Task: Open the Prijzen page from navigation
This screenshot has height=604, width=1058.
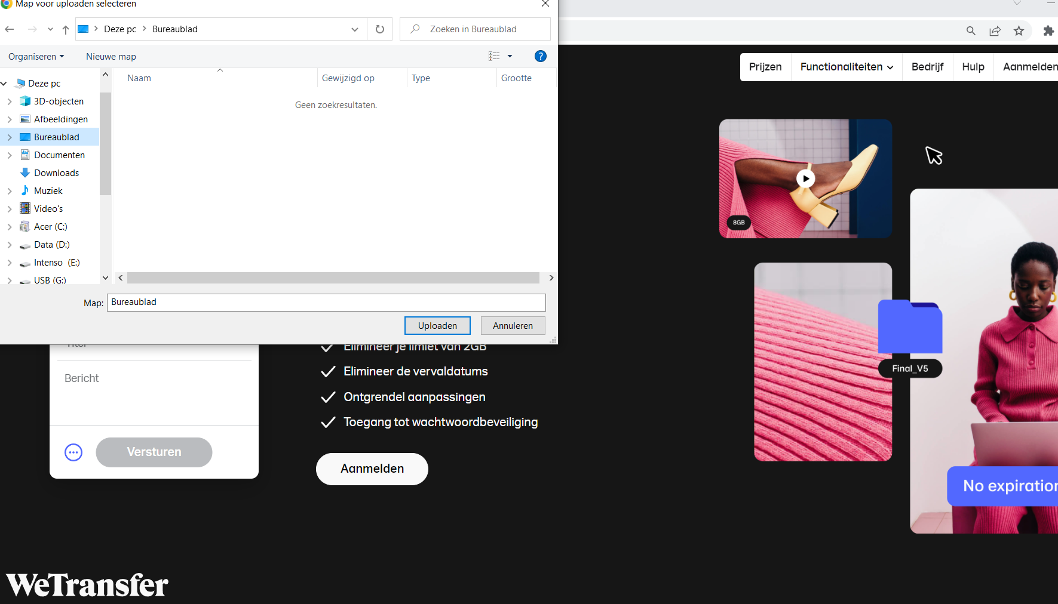Action: click(x=765, y=67)
